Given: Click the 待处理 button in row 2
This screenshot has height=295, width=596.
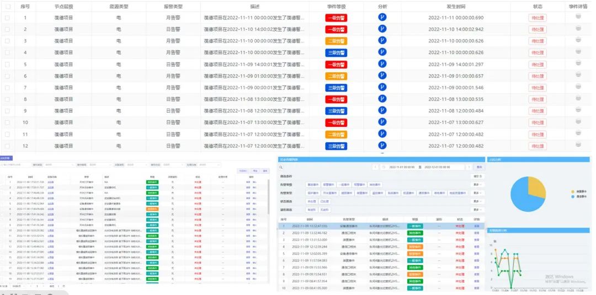Looking at the screenshot, I should (537, 29).
